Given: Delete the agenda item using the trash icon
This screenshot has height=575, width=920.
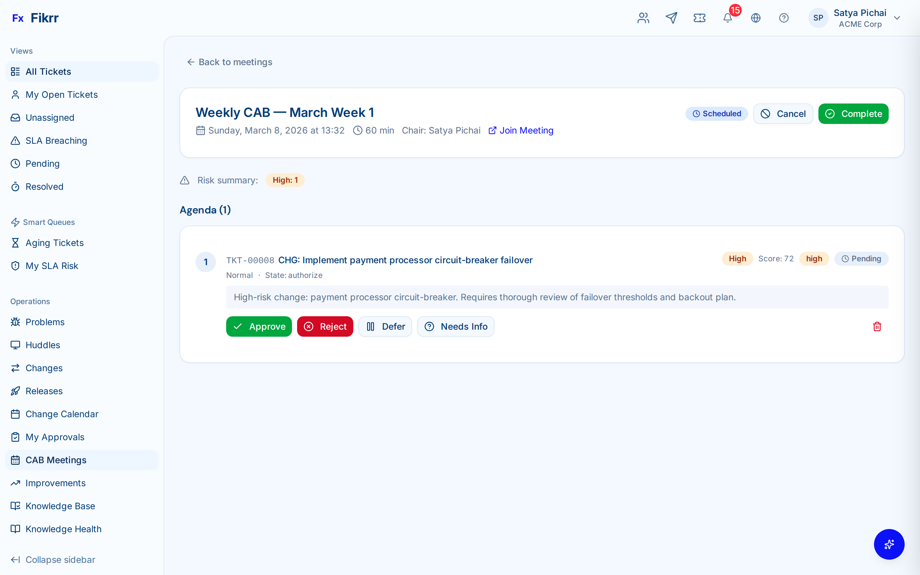Looking at the screenshot, I should pyautogui.click(x=877, y=326).
